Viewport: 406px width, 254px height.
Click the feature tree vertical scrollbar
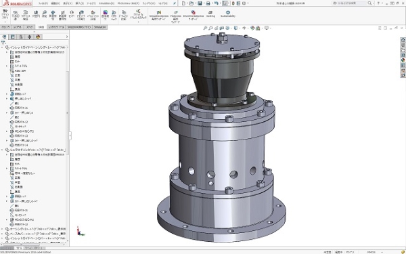tap(68, 113)
